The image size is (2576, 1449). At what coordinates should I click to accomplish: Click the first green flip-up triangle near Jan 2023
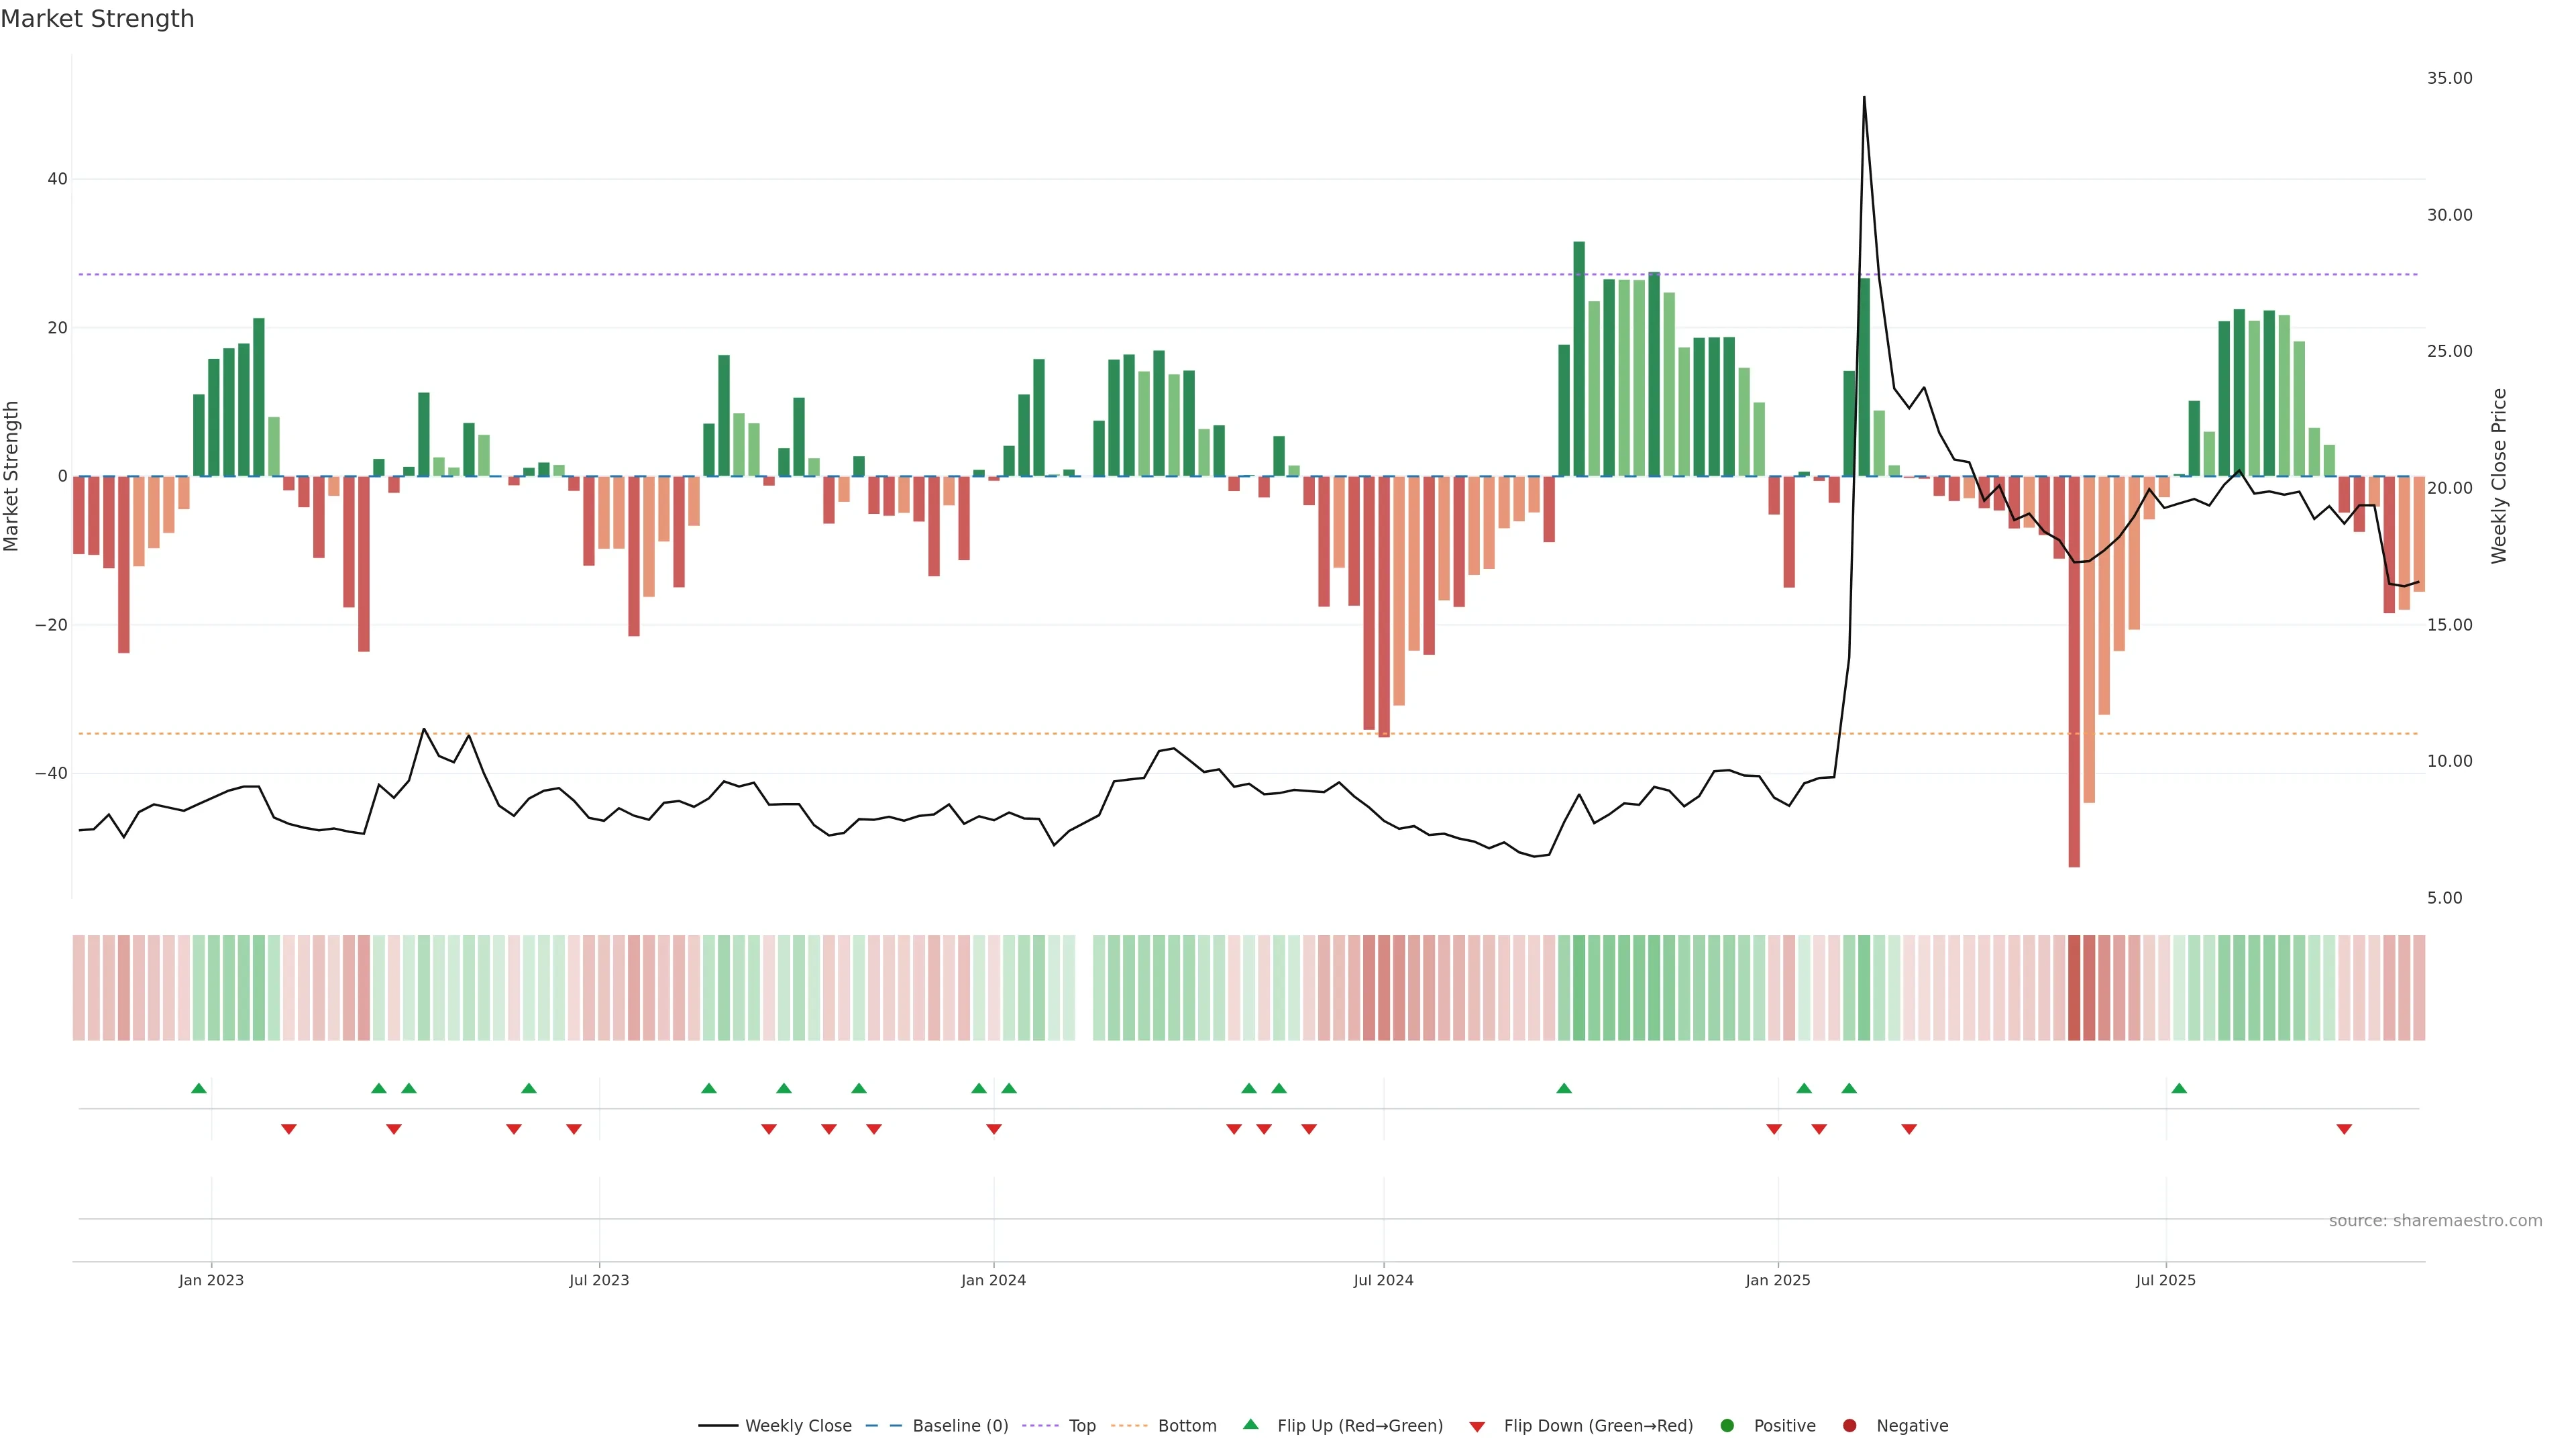tap(199, 1088)
